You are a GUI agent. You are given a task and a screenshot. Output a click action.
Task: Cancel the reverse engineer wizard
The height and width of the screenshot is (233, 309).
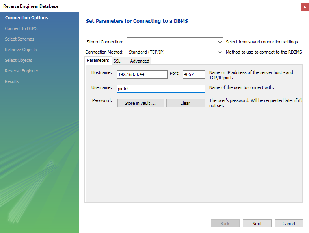coord(289,224)
